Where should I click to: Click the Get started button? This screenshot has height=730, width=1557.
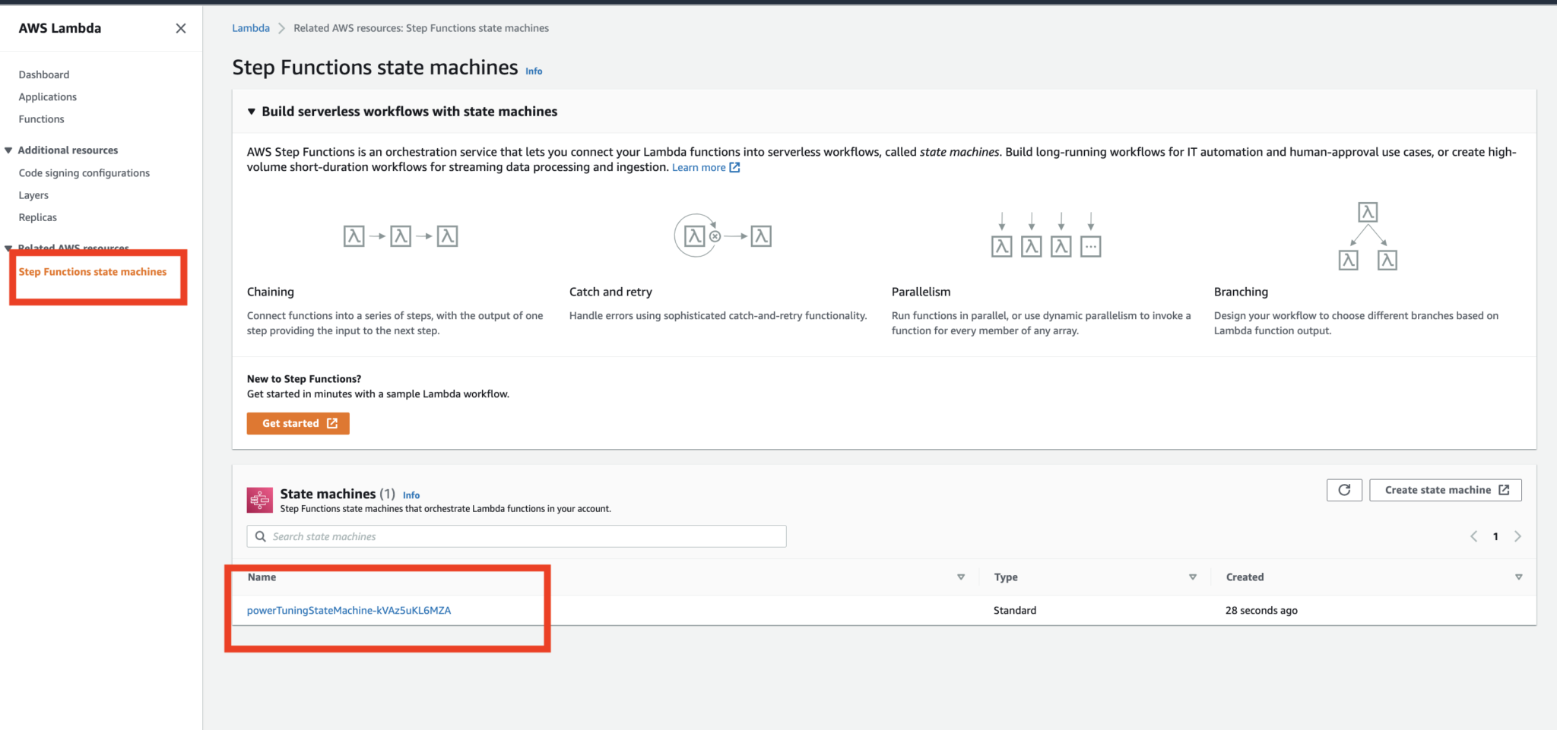point(297,423)
